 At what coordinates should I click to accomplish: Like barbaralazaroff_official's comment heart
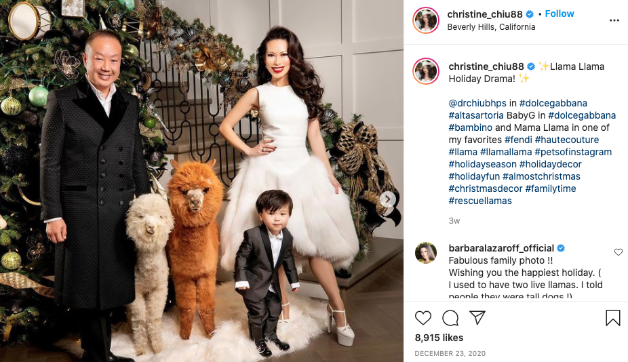pyautogui.click(x=619, y=252)
